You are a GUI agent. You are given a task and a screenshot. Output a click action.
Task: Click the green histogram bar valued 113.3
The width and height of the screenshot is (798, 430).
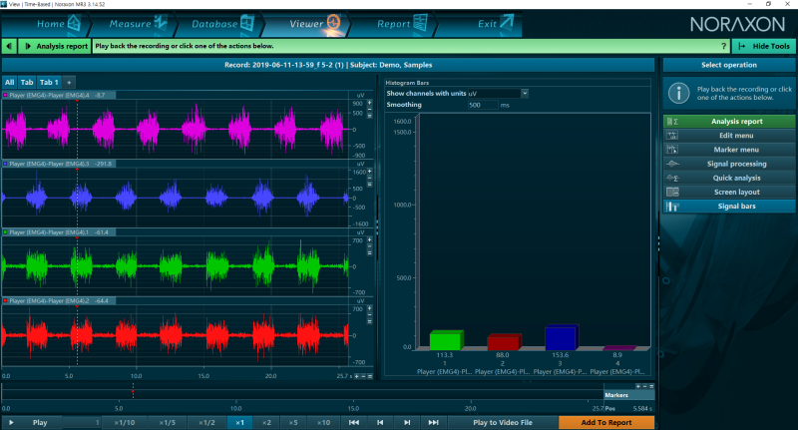(446, 340)
